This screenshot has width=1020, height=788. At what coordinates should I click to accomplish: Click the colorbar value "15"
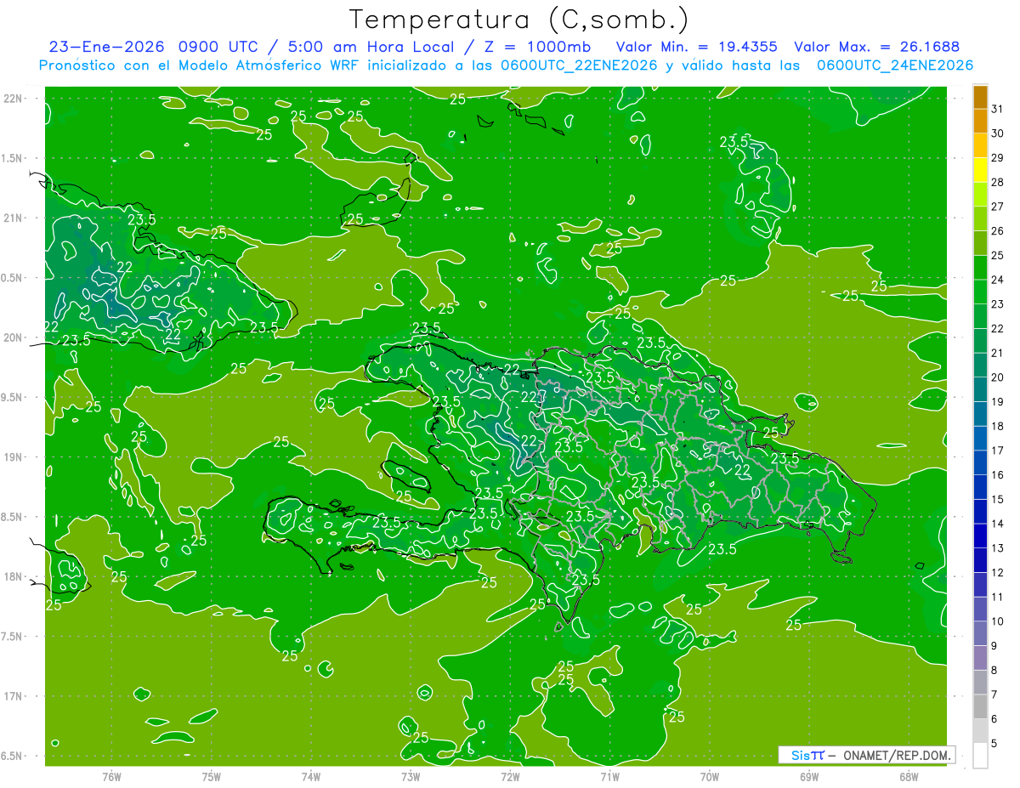[998, 499]
